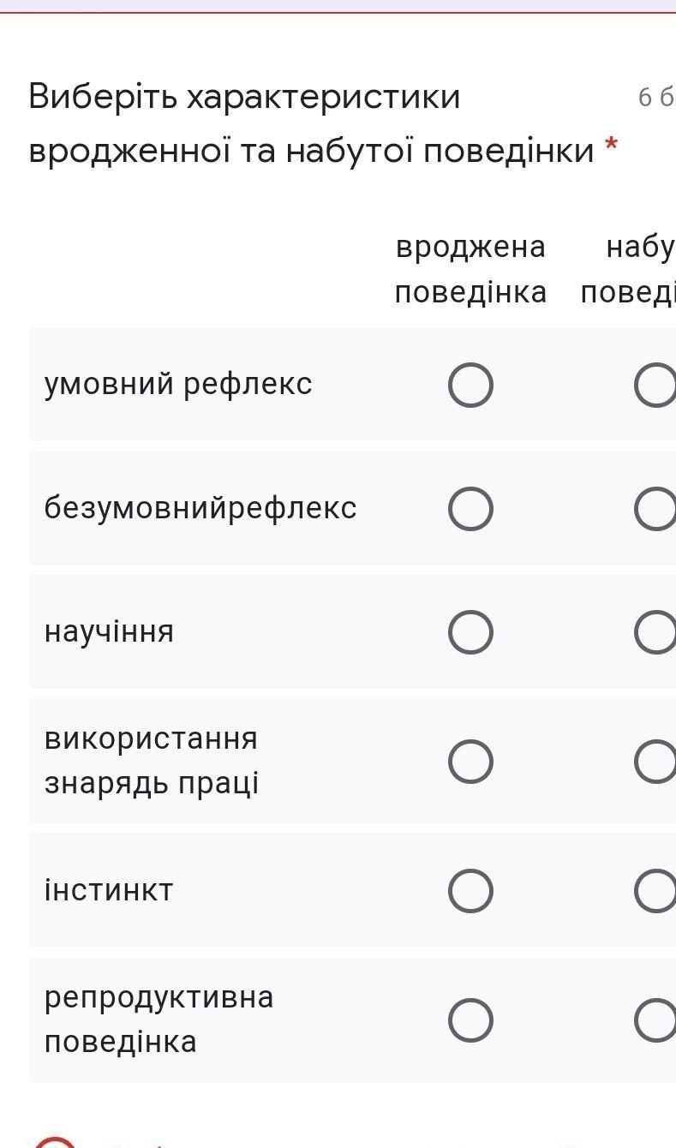Choose набута поведінка for научіння
Screen dimensions: 676x1148
pyautogui.click(x=655, y=632)
